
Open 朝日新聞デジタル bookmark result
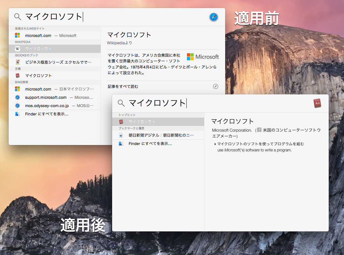[158, 135]
